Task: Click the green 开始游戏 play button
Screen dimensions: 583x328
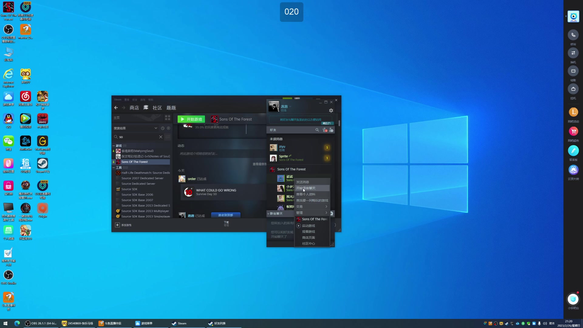Action: [x=191, y=119]
